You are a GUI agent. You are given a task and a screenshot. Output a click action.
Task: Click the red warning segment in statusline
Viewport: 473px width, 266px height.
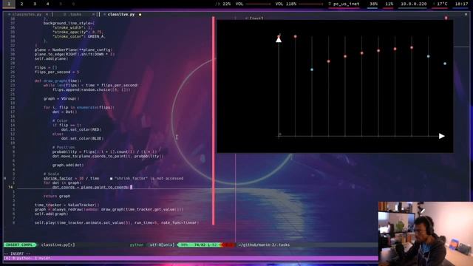click(x=228, y=245)
